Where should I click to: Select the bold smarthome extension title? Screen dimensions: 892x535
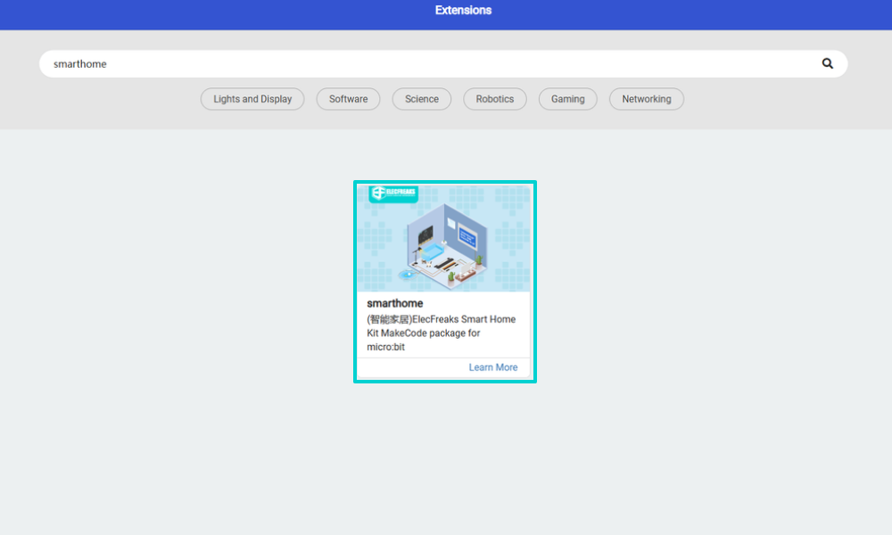pos(395,303)
